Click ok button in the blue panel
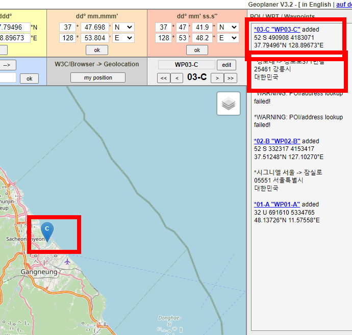Viewport: 352px width, 335px height. click(30, 79)
